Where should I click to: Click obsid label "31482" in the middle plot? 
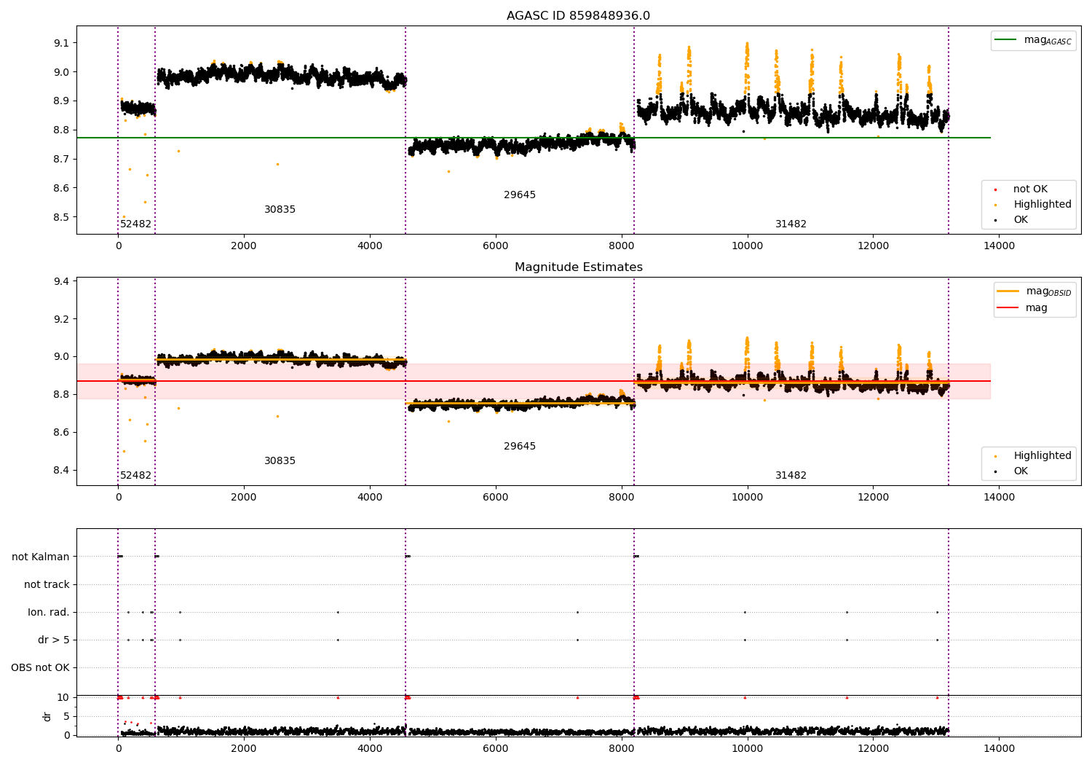tap(791, 475)
